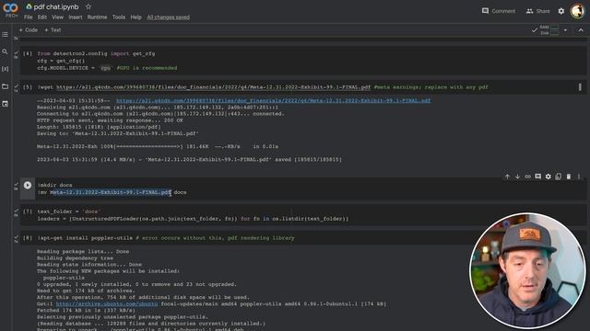Run the mkdir docs cell

pyautogui.click(x=28, y=185)
